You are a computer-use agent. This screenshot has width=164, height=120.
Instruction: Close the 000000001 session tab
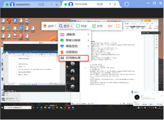tap(57, 5)
